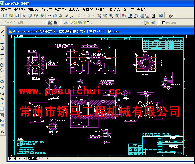This screenshot has height=164, width=195.
Task: Toggle layer 0 freeze sun icon
Action: 76,22
